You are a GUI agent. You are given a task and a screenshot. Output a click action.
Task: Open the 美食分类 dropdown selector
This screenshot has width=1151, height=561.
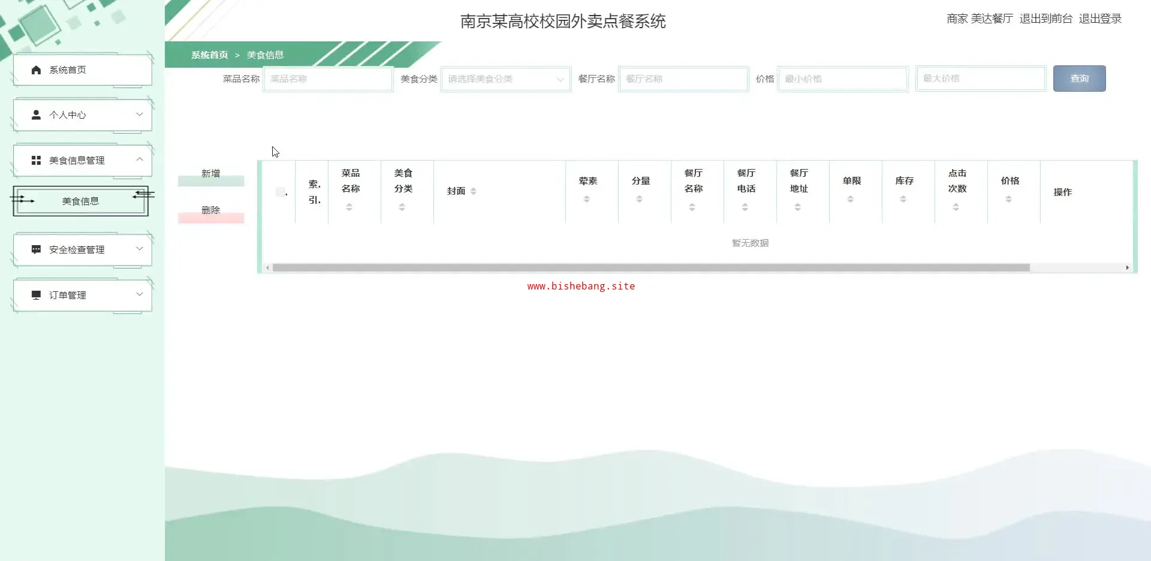(x=505, y=79)
